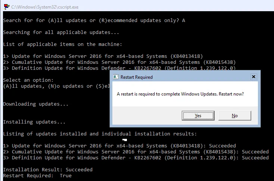Viewport: 274px width, 181px height.
Task: Click the Windows Defender KB2267602: Succeeded line
Action: [x=136, y=157]
